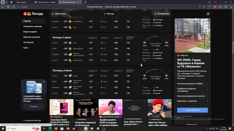
Task: Go back with browser back arrow
Action: [3, 7]
